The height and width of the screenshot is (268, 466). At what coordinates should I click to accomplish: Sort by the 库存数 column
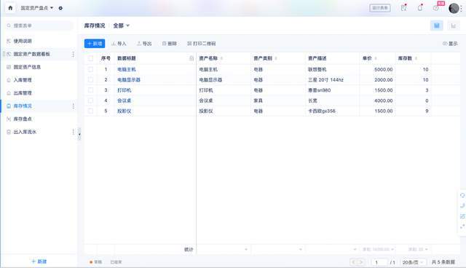point(416,58)
